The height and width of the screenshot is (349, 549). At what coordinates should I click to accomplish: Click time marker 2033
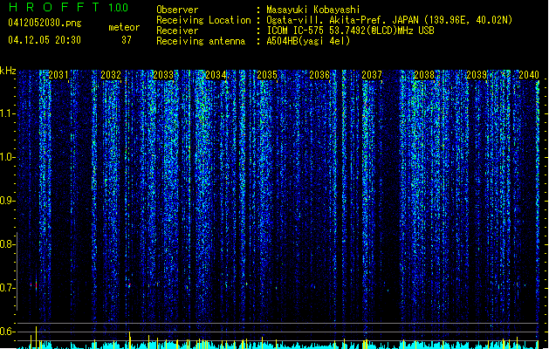coord(163,75)
